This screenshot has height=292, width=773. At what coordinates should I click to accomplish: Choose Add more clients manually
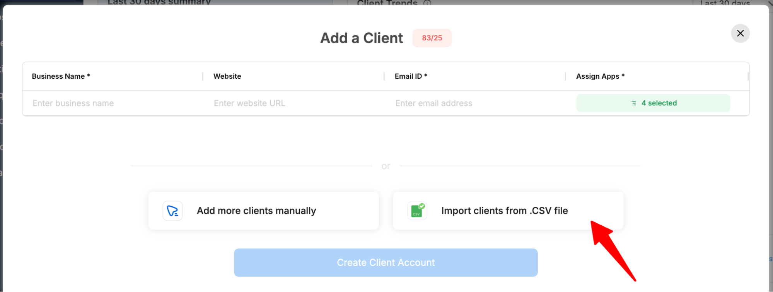[264, 211]
